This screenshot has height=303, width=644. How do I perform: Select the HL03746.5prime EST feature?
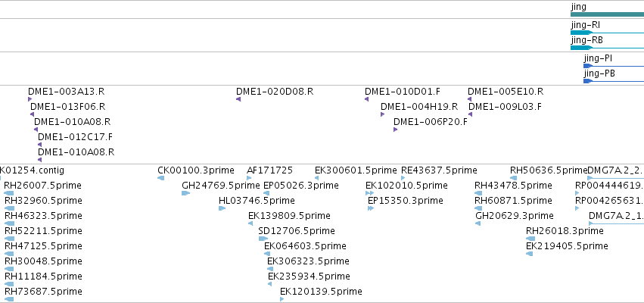(222, 208)
